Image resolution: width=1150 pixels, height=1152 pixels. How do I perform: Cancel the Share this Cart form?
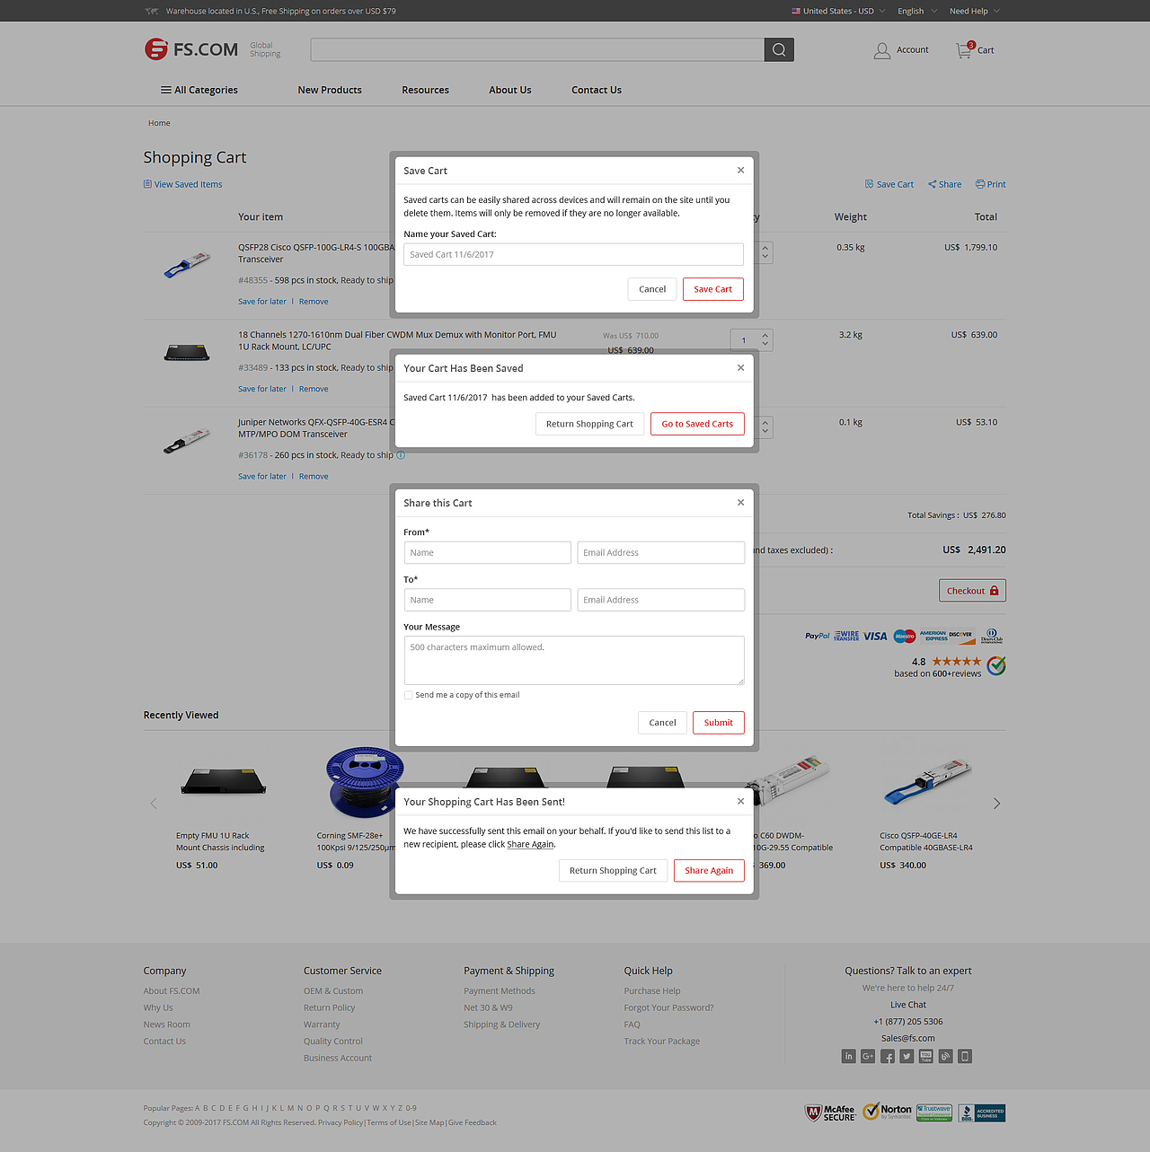(662, 723)
